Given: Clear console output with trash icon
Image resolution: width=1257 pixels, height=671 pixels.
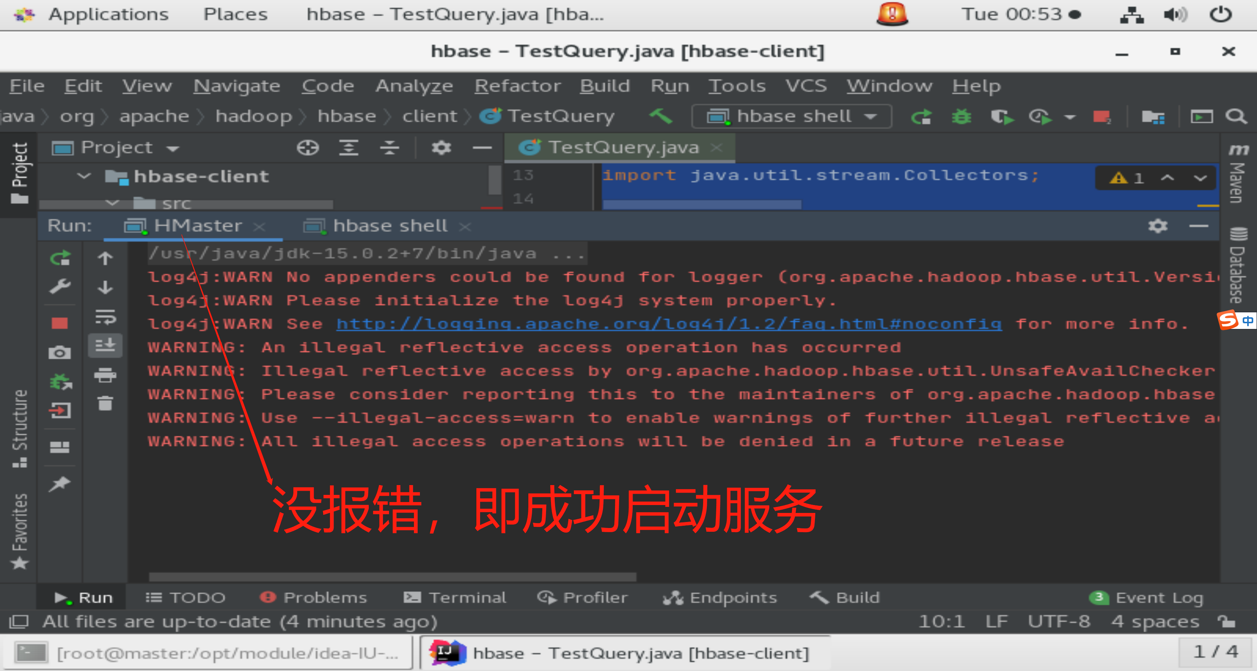Looking at the screenshot, I should (x=105, y=403).
